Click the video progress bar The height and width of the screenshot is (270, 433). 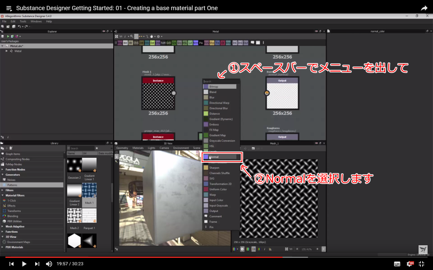(x=216, y=257)
